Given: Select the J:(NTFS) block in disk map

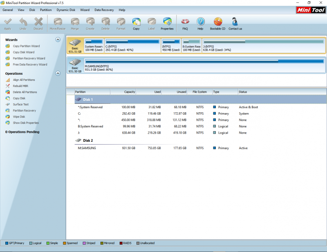Looking at the screenshot, I should pos(264,46).
